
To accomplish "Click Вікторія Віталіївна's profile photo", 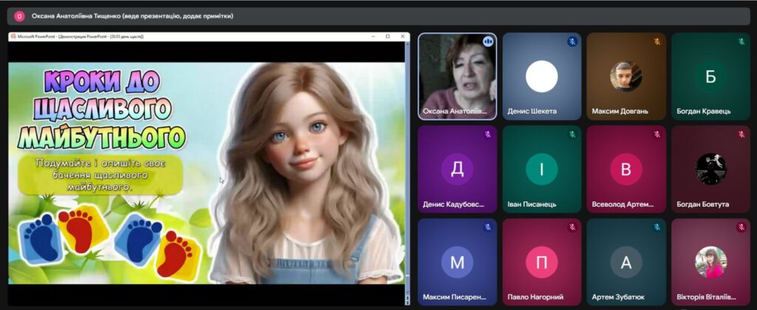I will coord(710,262).
